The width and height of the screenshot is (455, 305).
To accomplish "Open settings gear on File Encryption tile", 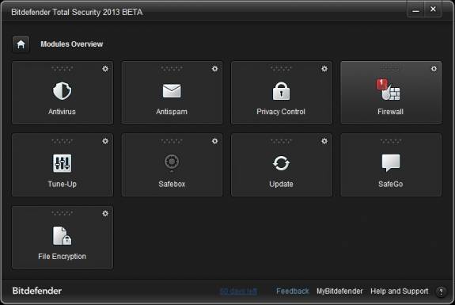I will [105, 214].
